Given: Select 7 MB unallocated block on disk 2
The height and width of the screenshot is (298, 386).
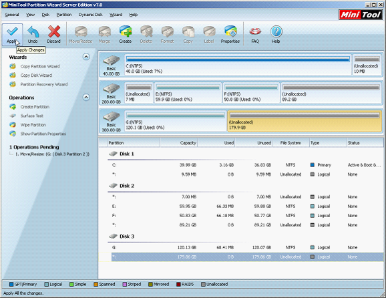Looking at the screenshot, I should 139,93.
